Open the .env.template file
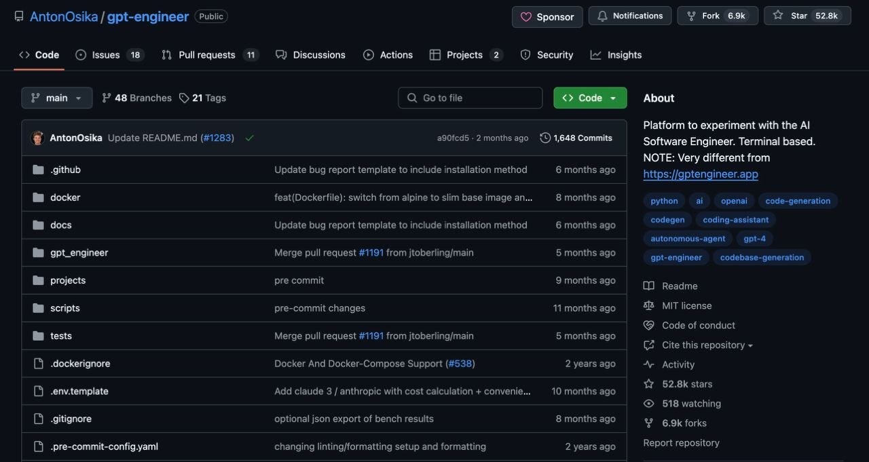 pyautogui.click(x=79, y=391)
